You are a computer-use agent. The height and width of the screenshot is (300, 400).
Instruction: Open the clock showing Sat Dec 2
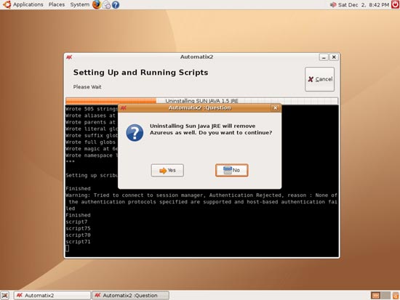pyautogui.click(x=364, y=5)
